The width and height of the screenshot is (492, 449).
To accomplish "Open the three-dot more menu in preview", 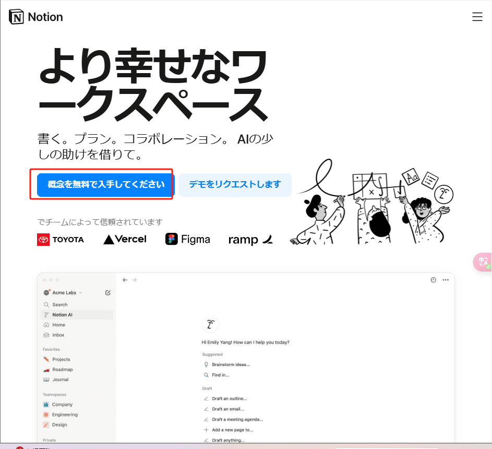I will click(446, 280).
